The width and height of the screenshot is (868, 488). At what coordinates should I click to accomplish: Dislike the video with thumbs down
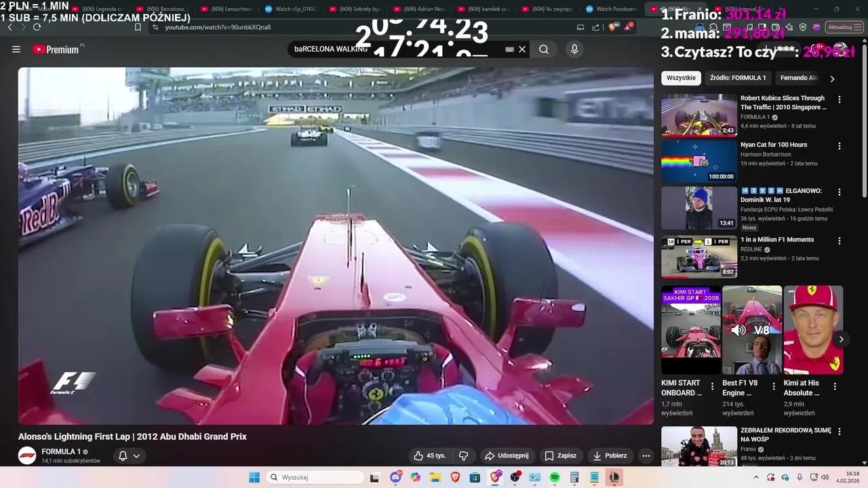click(x=464, y=455)
